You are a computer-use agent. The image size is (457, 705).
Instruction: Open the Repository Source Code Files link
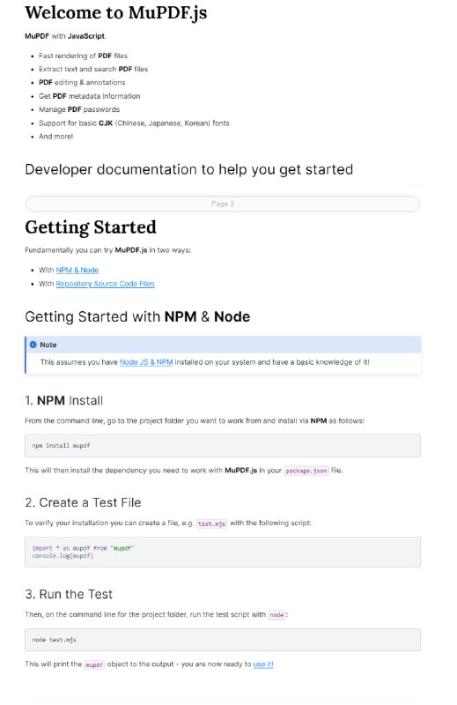coord(105,284)
